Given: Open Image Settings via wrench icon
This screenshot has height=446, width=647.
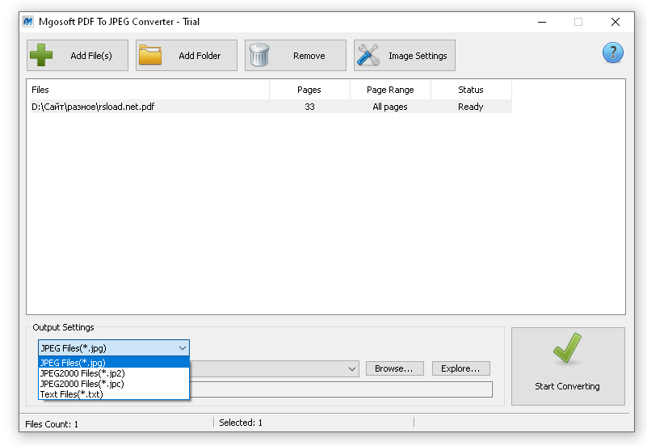Looking at the screenshot, I should (x=368, y=55).
